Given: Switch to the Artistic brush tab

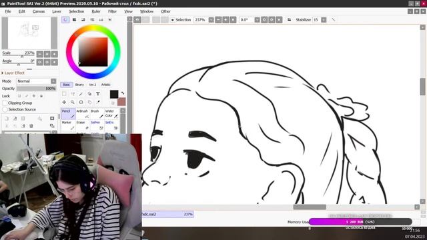Looking at the screenshot, I should pos(106,85).
